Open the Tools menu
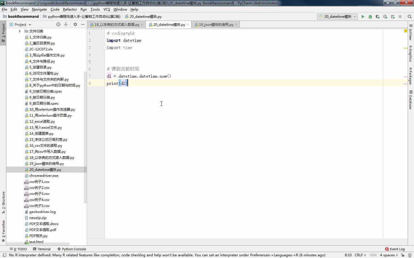This screenshot has height=258, width=414. (95, 9)
